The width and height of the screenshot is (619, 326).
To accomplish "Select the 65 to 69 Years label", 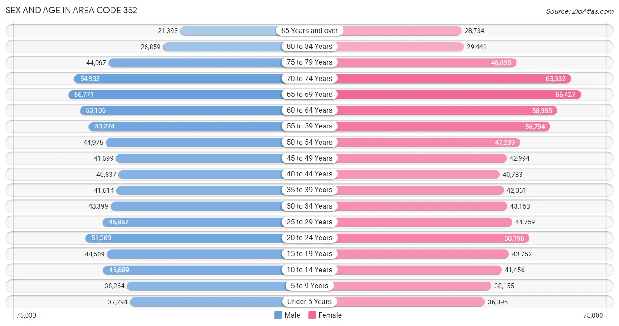I will click(x=309, y=94).
